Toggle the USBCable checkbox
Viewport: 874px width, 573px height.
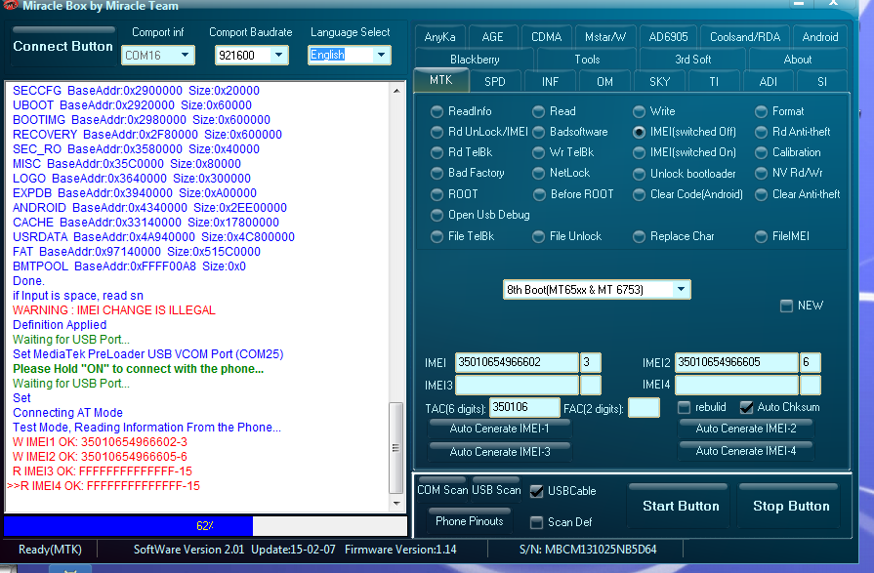(537, 491)
